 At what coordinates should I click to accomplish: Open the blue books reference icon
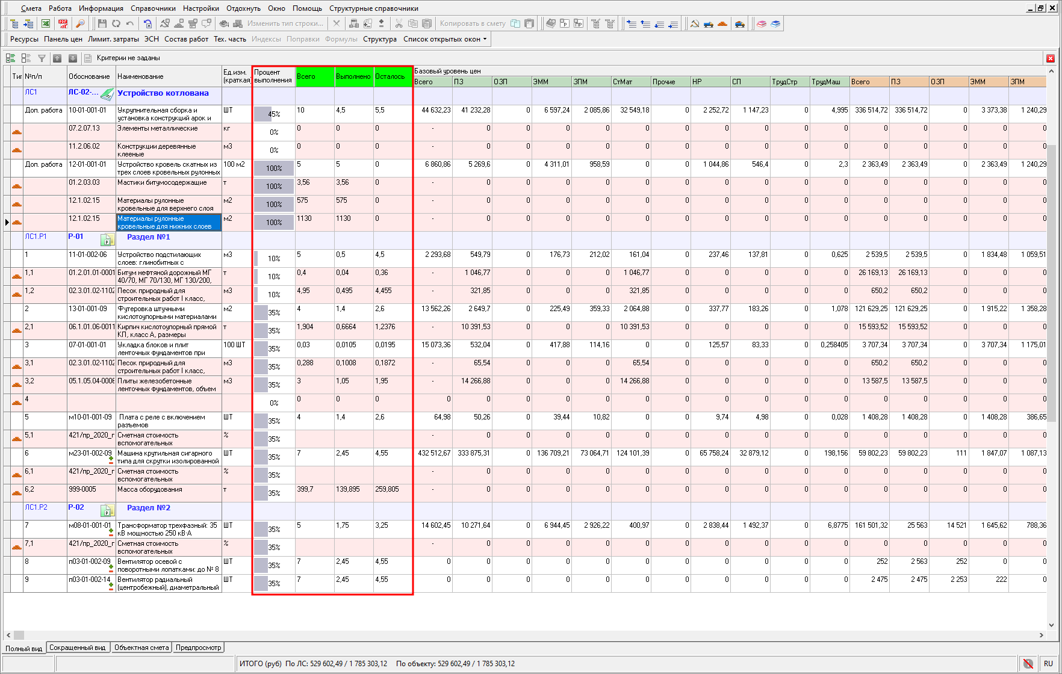pyautogui.click(x=775, y=23)
